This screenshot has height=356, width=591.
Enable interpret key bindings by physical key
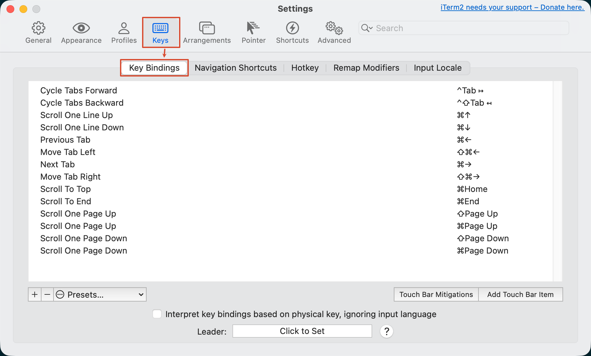coord(157,314)
